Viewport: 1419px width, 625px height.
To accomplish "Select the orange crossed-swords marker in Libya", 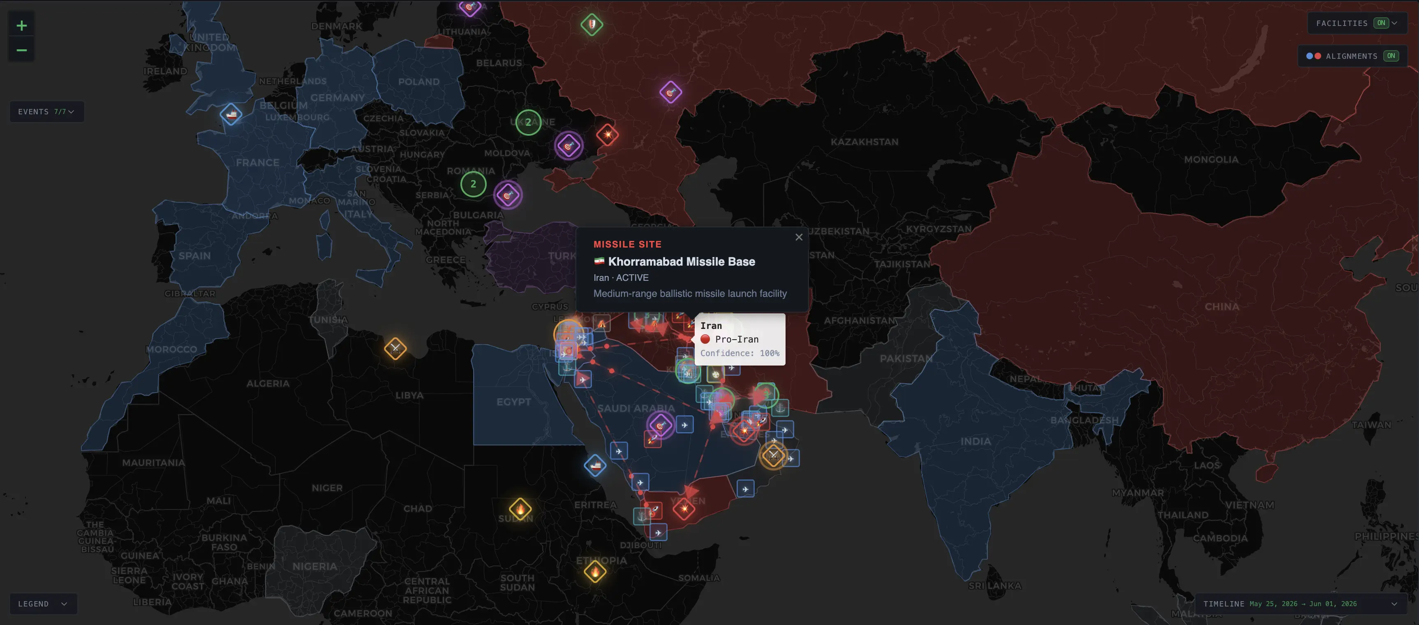I will (x=395, y=348).
